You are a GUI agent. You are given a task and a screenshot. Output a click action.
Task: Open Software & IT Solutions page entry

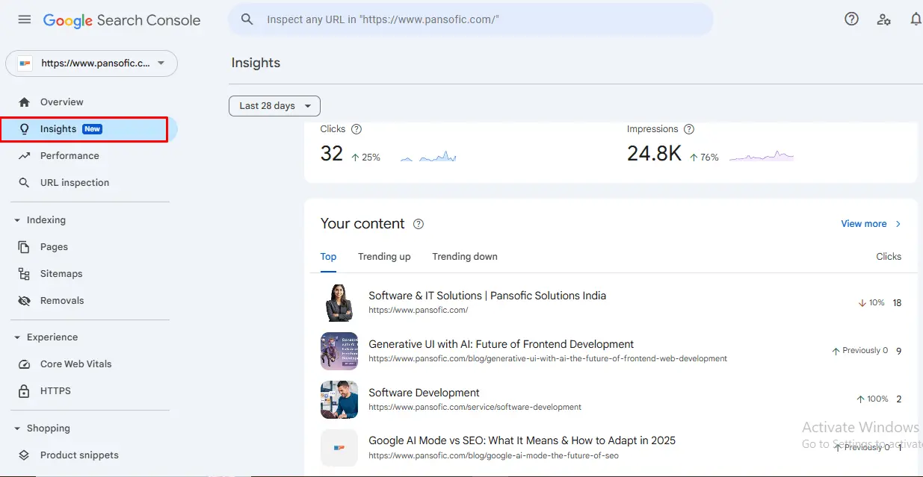(487, 296)
